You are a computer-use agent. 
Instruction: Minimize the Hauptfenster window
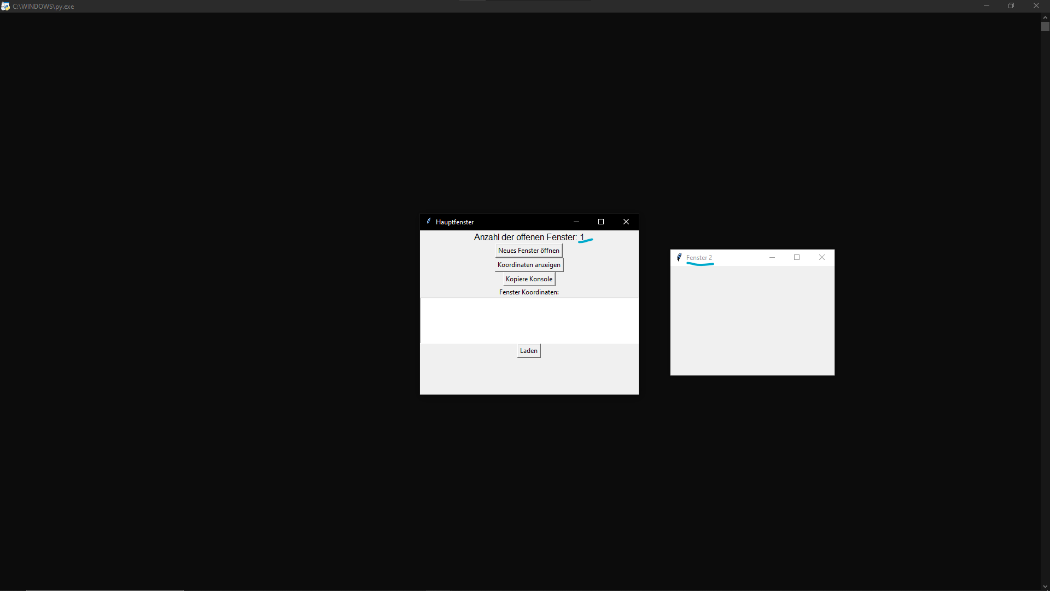tap(576, 222)
